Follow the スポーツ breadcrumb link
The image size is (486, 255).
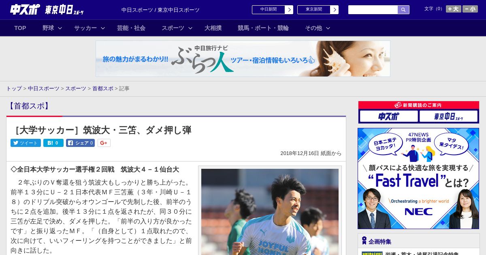[76, 89]
